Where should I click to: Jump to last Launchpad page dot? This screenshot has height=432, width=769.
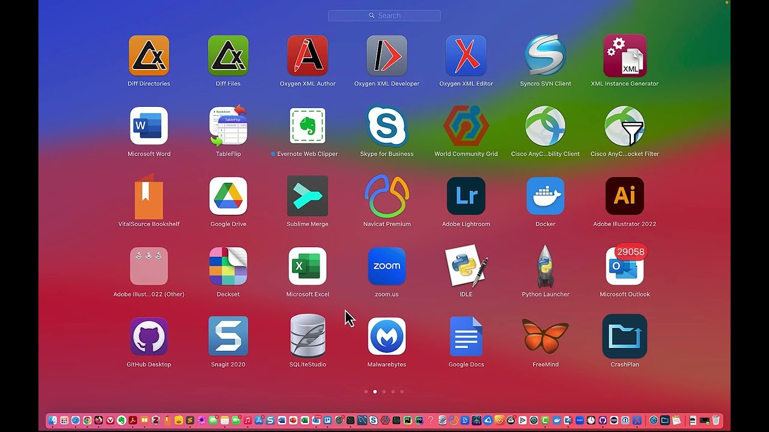pyautogui.click(x=402, y=392)
